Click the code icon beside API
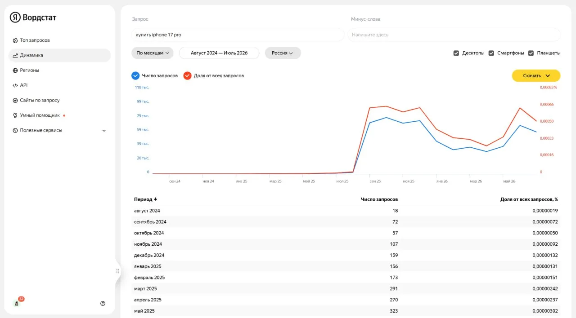Screen dimensions: 576x318 (15, 85)
